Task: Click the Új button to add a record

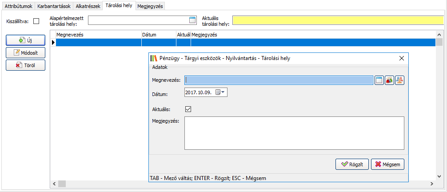Action: pyautogui.click(x=25, y=40)
